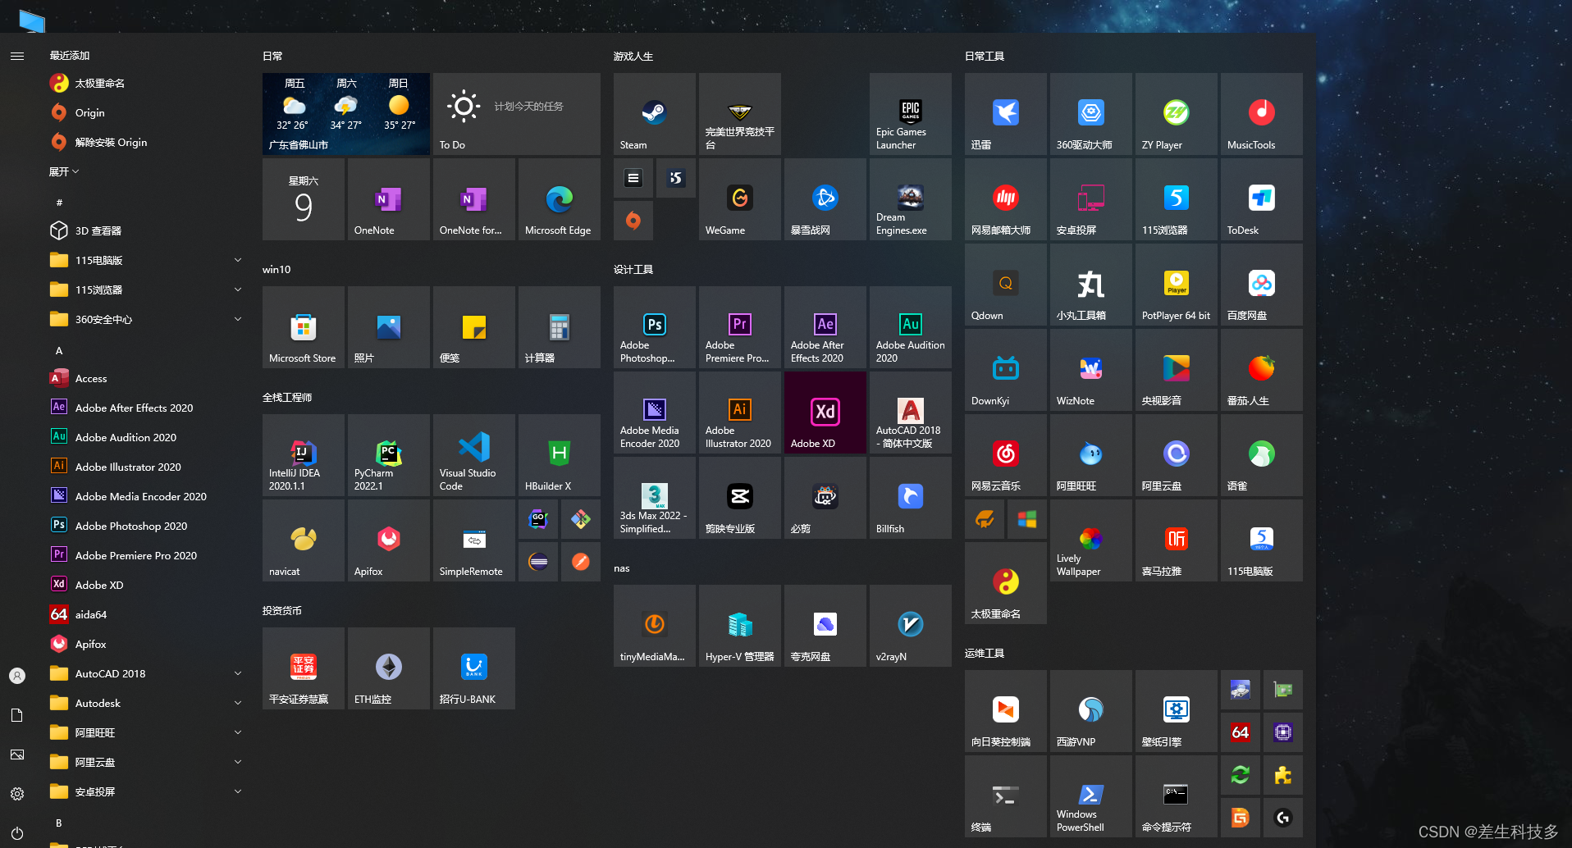1572x848 pixels.
Task: Select Origin under recently added
Action: click(x=146, y=112)
